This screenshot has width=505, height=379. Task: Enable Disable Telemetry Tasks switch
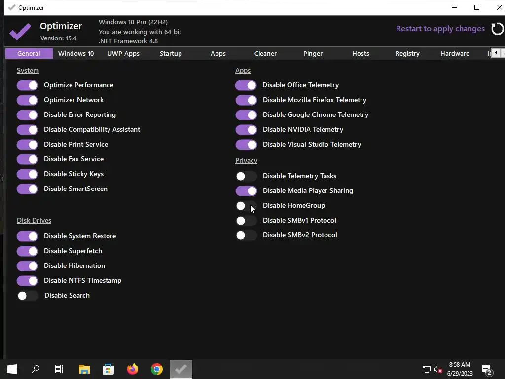246,176
